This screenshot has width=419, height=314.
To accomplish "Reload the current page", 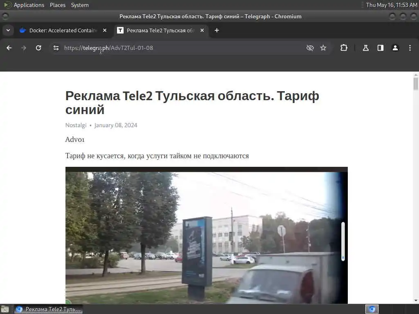I will (38, 48).
